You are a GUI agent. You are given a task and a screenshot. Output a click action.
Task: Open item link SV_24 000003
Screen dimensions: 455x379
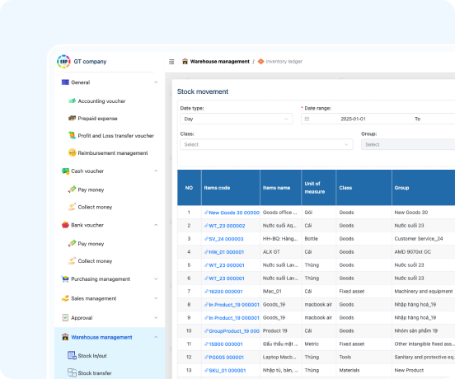[226, 239]
